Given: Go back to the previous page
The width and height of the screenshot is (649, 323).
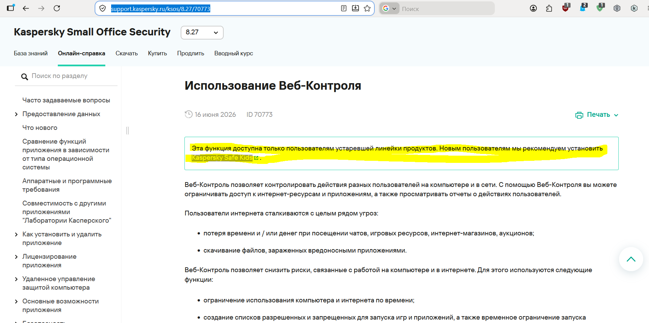Looking at the screenshot, I should 26,8.
